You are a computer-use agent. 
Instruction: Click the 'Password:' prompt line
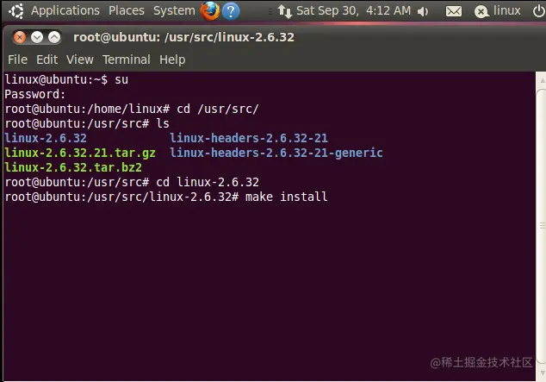(x=34, y=94)
